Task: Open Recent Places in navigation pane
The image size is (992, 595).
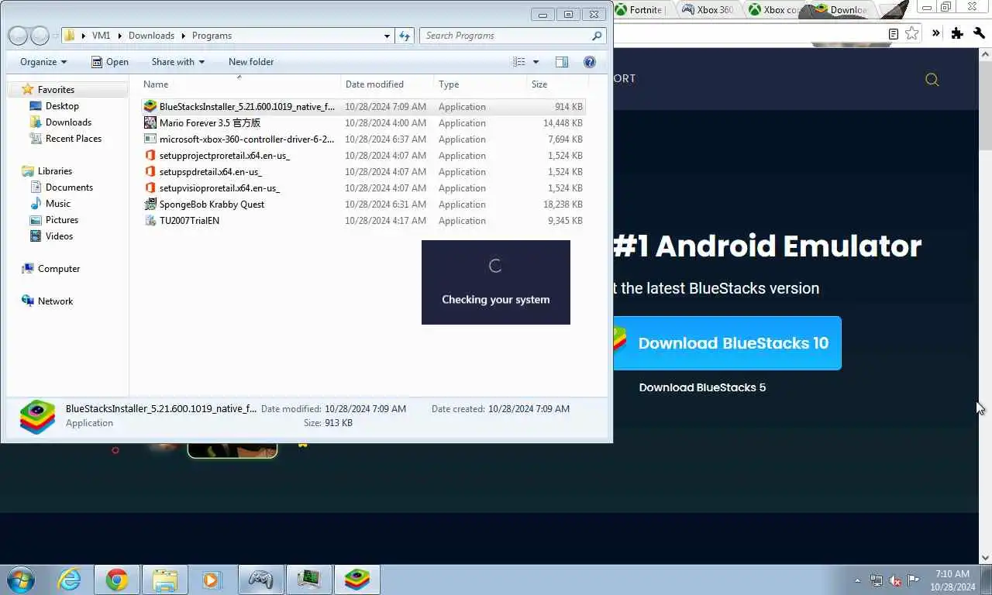Action: click(73, 139)
